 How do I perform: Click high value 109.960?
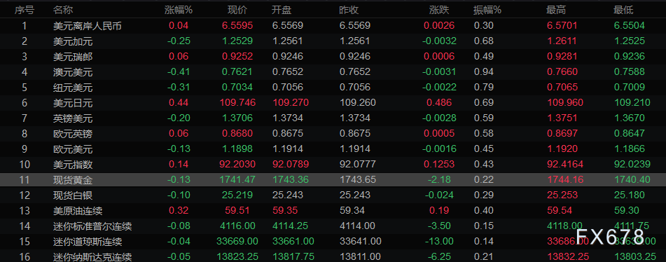(564, 102)
